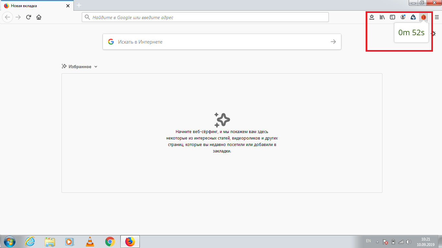
Task: Open the Firefox home page
Action: (x=39, y=17)
